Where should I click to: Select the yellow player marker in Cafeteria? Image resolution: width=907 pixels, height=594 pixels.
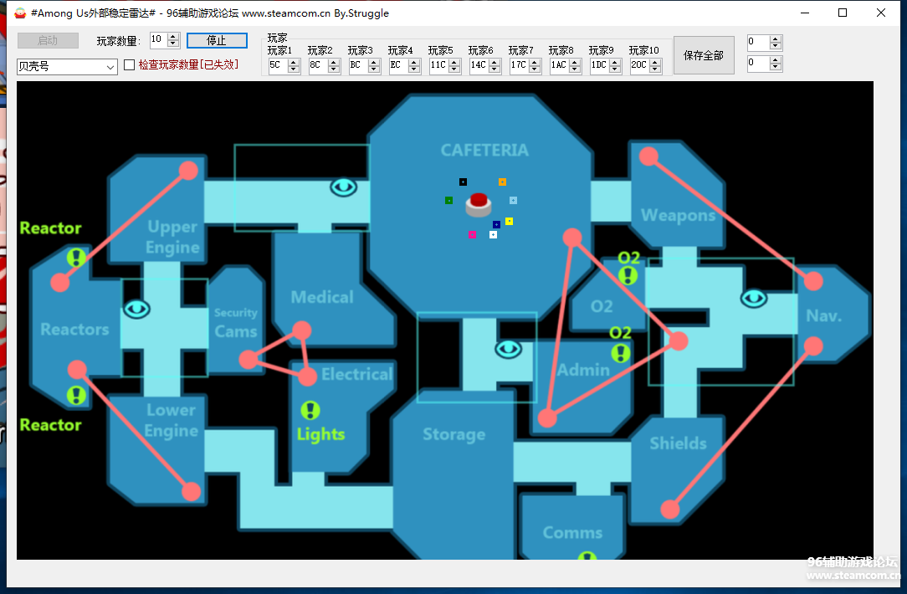click(x=509, y=222)
